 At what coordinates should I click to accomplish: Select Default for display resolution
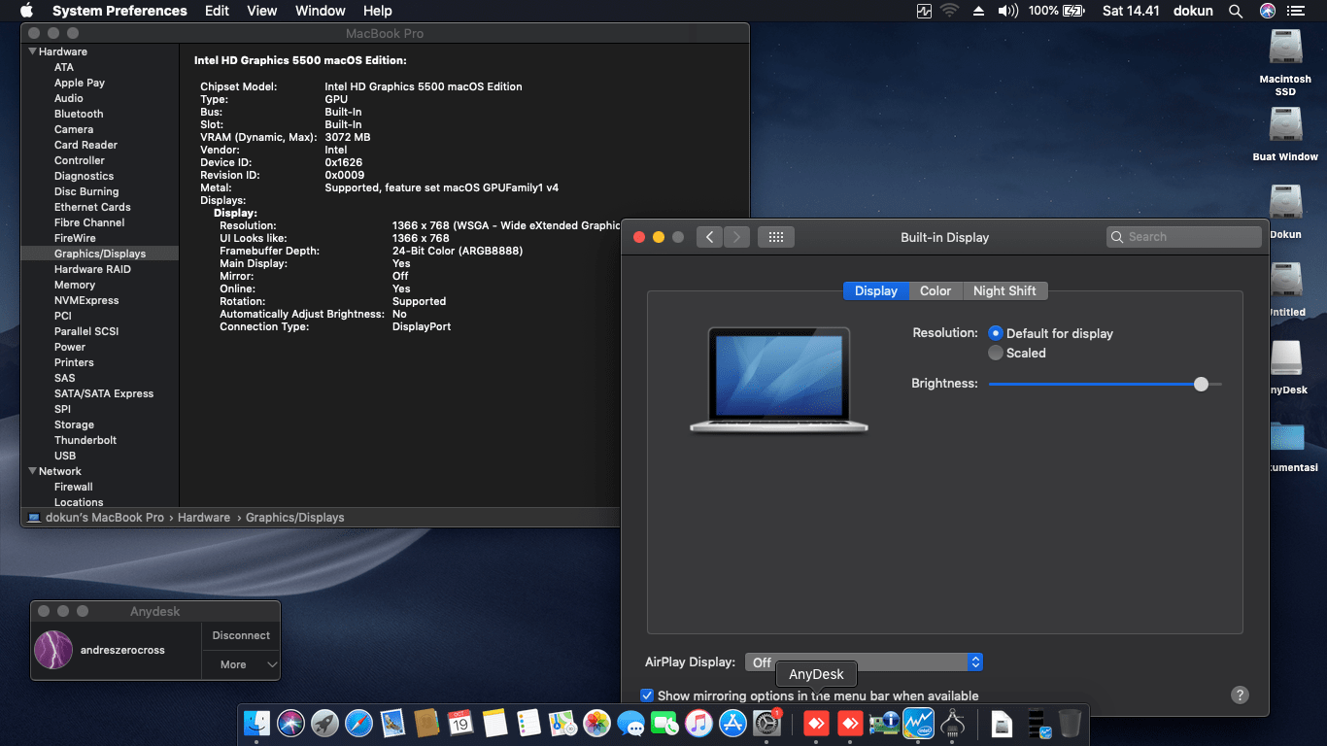pyautogui.click(x=995, y=333)
